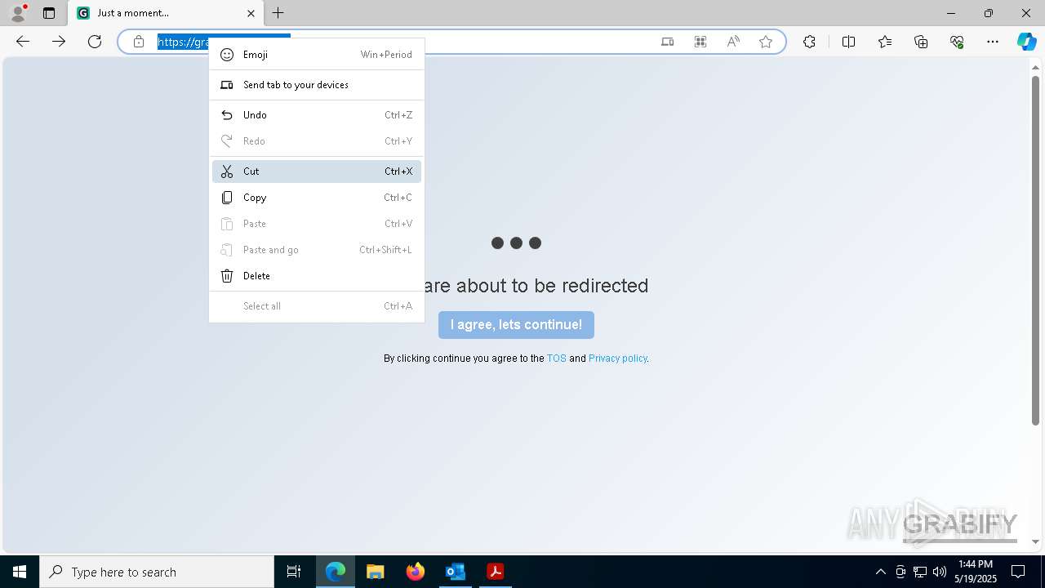Viewport: 1045px width, 588px height.
Task: Close the 'Just a moment...' tab
Action: click(251, 13)
